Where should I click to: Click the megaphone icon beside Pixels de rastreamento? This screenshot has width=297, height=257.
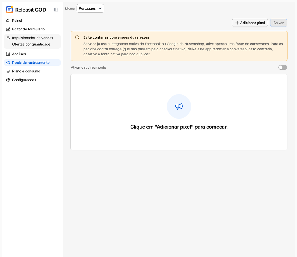(x=8, y=63)
